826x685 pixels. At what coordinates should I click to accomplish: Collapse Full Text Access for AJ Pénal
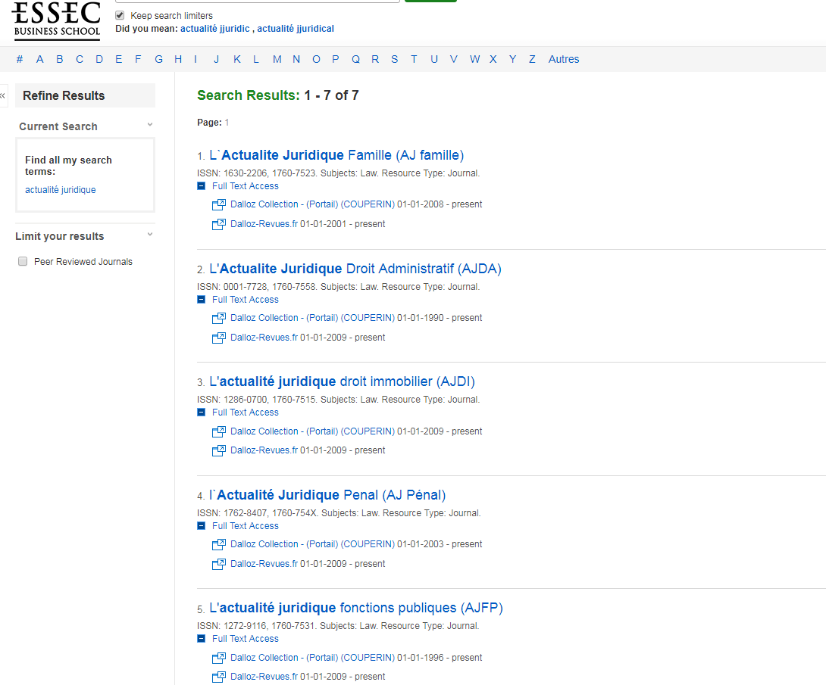click(202, 525)
